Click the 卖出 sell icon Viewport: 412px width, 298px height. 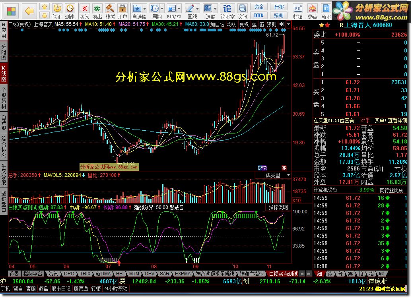[x=97, y=12]
